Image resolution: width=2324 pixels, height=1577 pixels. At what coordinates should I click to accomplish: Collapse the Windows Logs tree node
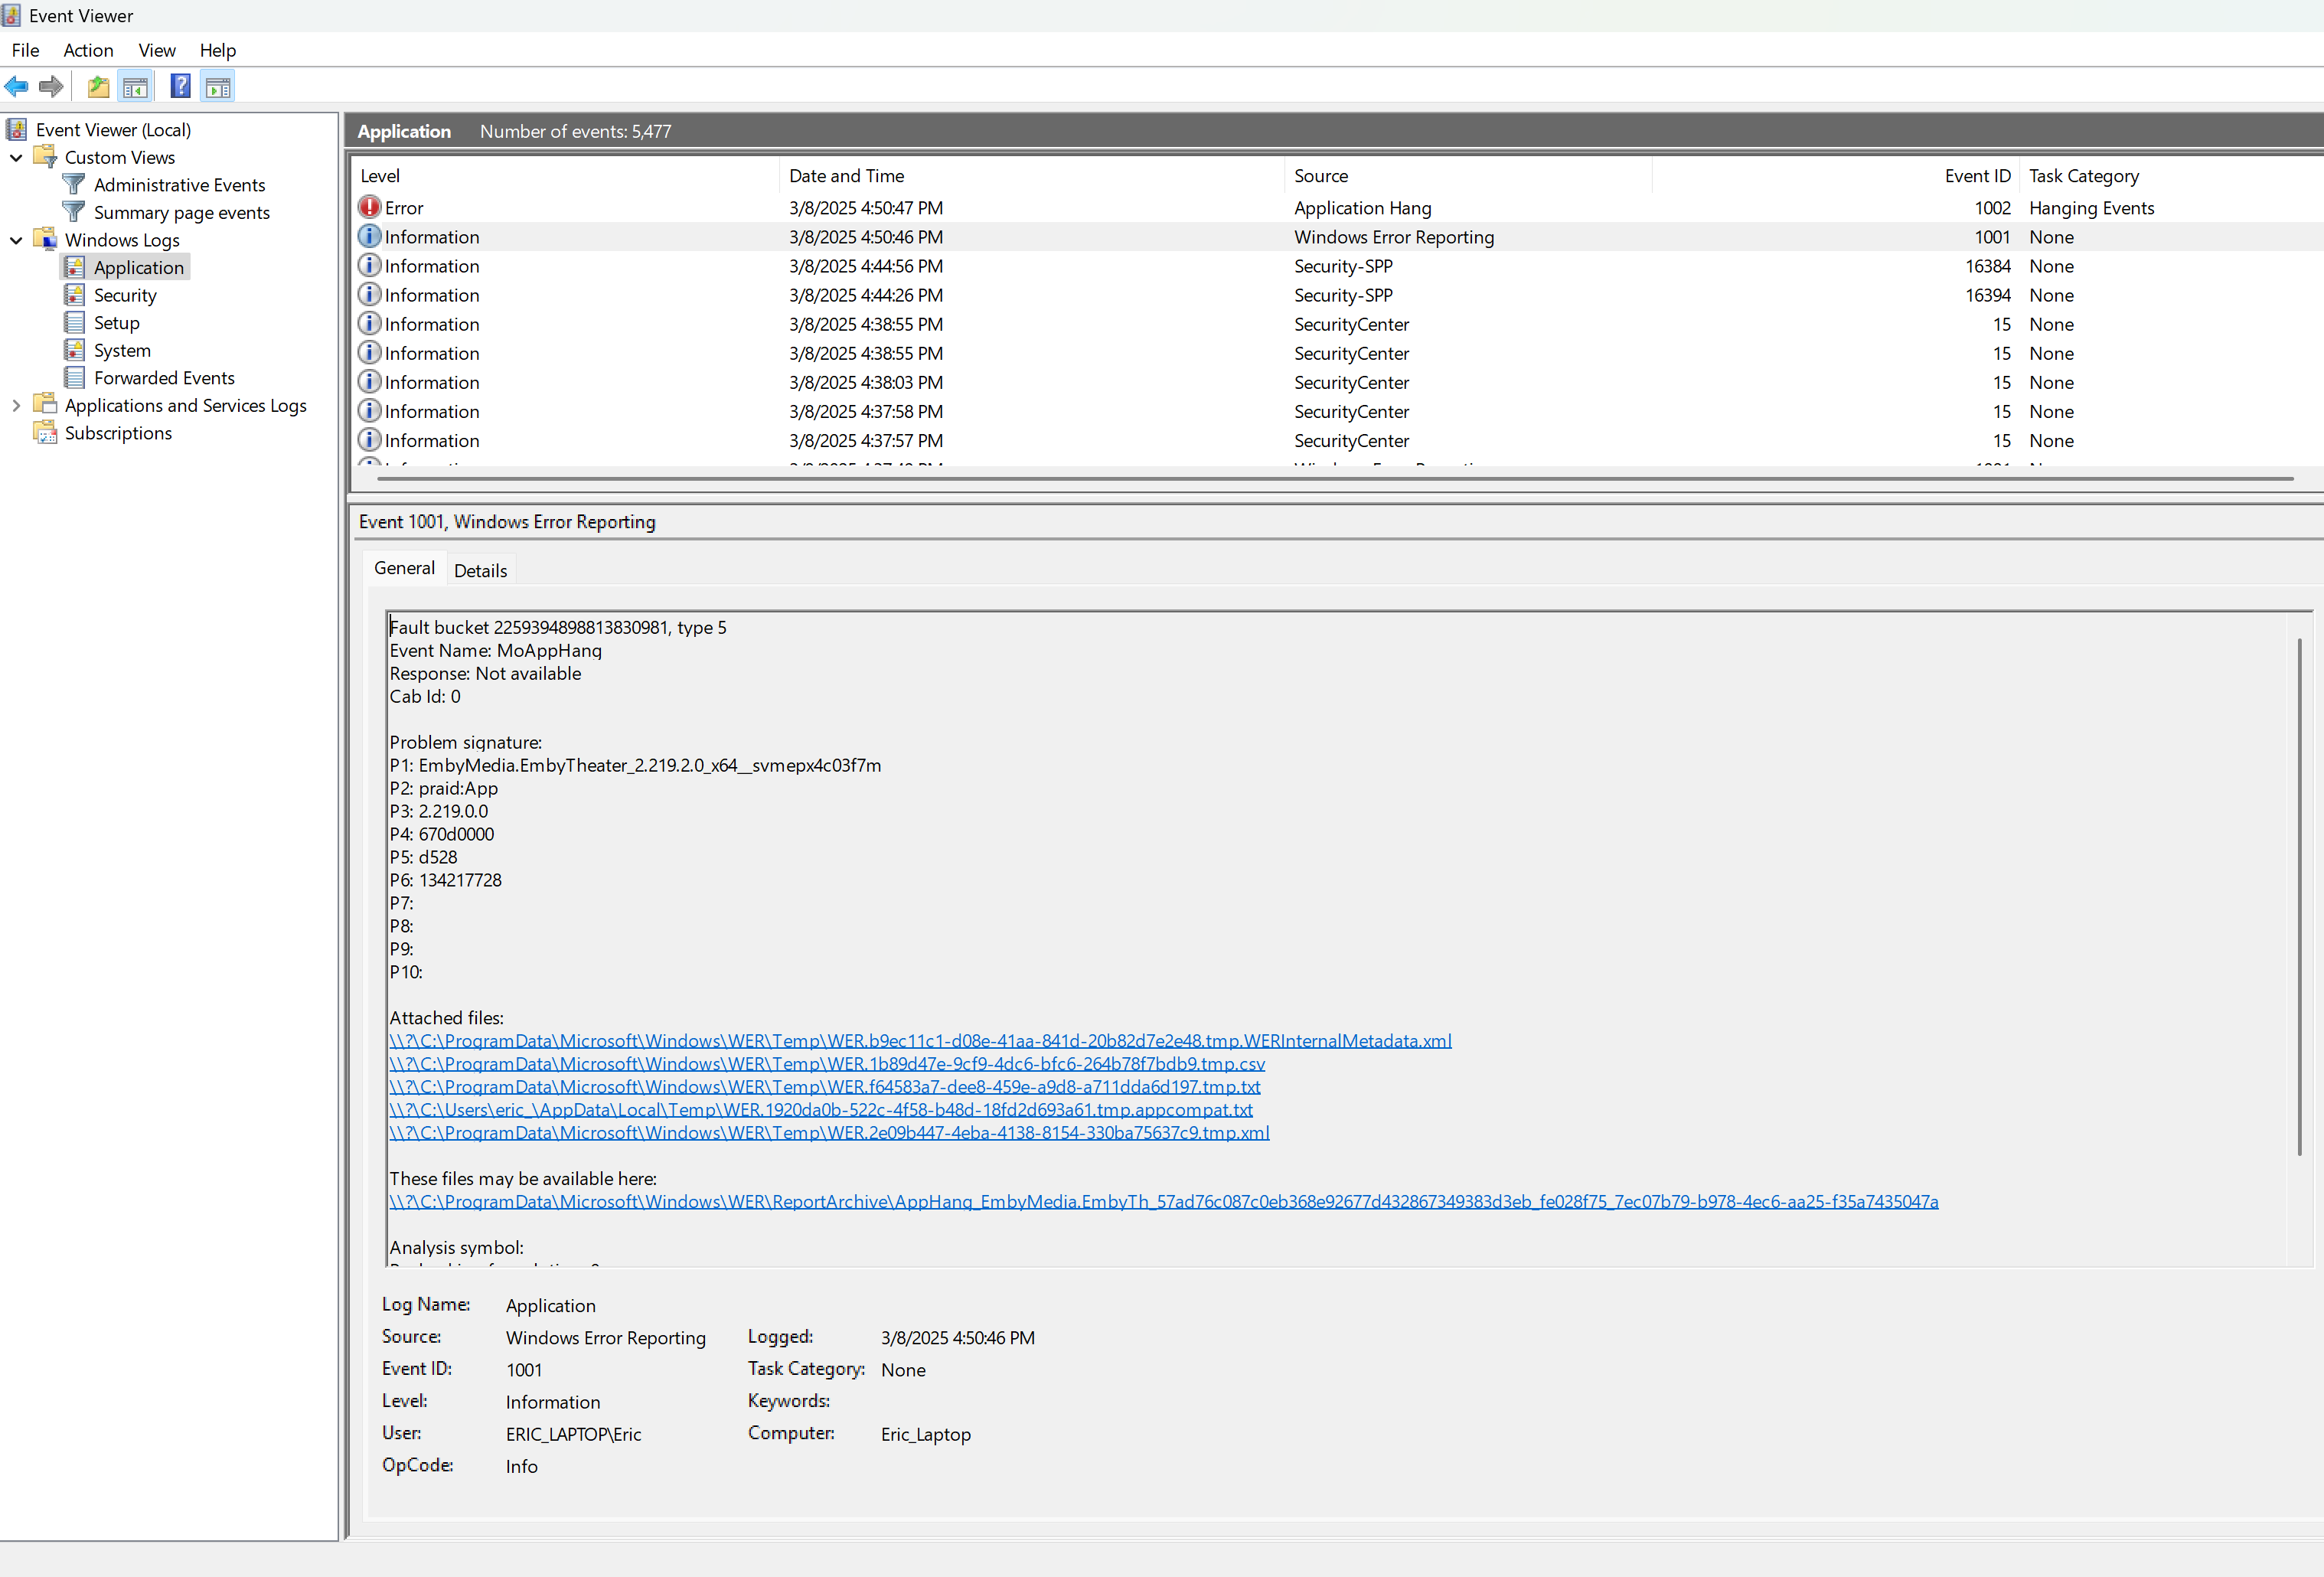pyautogui.click(x=16, y=240)
